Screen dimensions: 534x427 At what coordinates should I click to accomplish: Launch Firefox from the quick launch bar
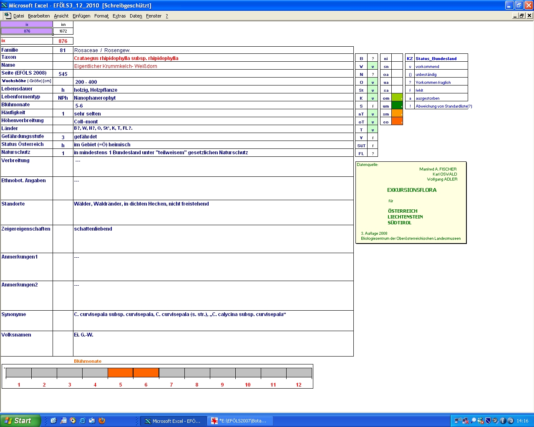pos(102,421)
